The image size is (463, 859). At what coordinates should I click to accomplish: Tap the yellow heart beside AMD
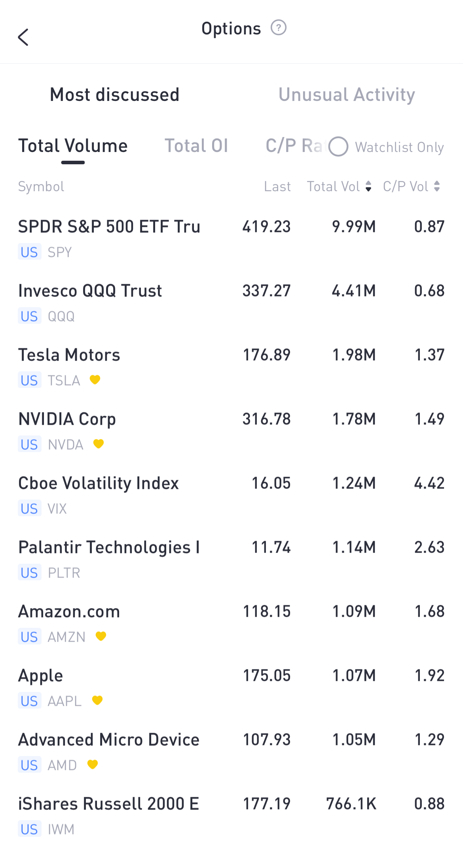[x=93, y=764]
